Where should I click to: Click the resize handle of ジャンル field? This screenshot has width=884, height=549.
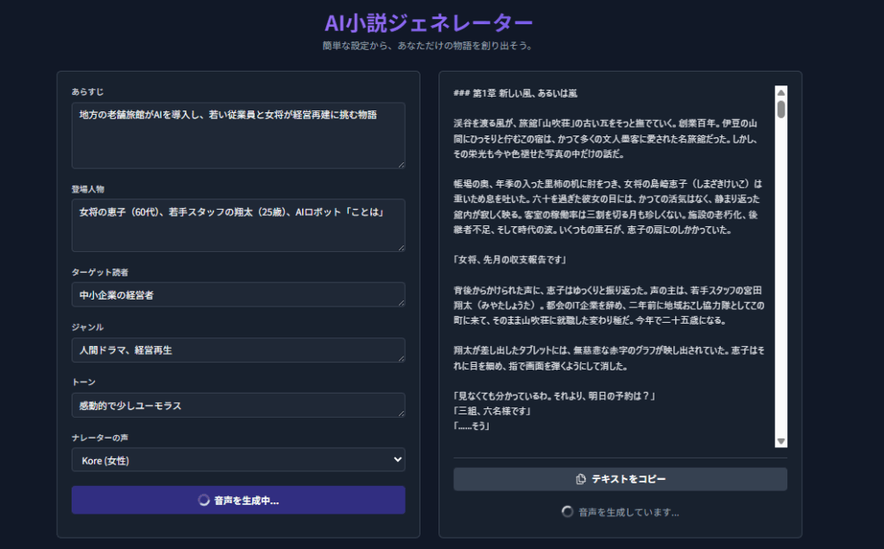click(x=400, y=357)
